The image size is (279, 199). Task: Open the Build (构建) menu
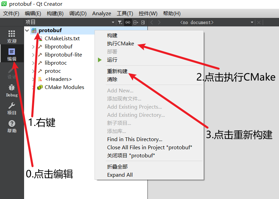pos(55,14)
